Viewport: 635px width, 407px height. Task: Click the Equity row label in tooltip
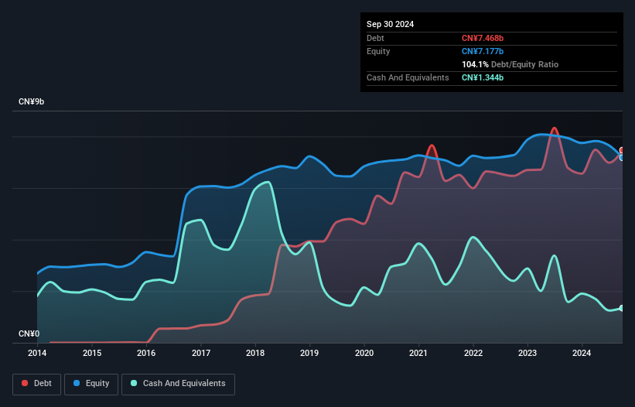(378, 51)
